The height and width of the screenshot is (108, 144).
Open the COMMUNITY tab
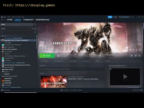point(28,20)
